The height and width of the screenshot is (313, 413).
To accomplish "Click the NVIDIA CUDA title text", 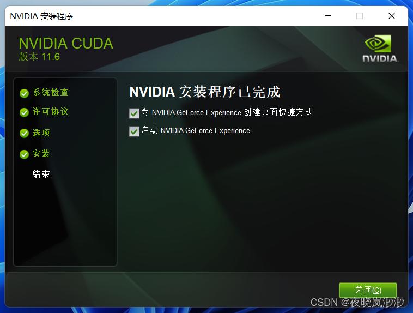I will pyautogui.click(x=66, y=43).
